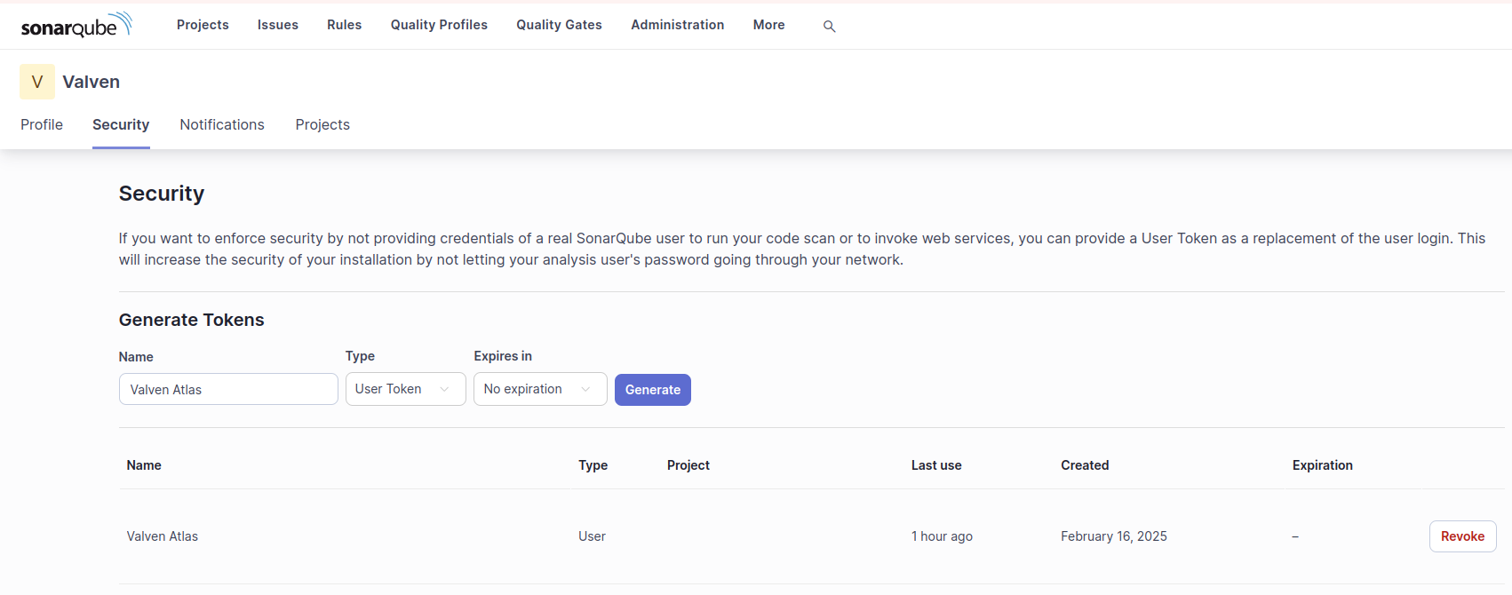Open the Issues page
The width and height of the screenshot is (1512, 595).
(278, 25)
